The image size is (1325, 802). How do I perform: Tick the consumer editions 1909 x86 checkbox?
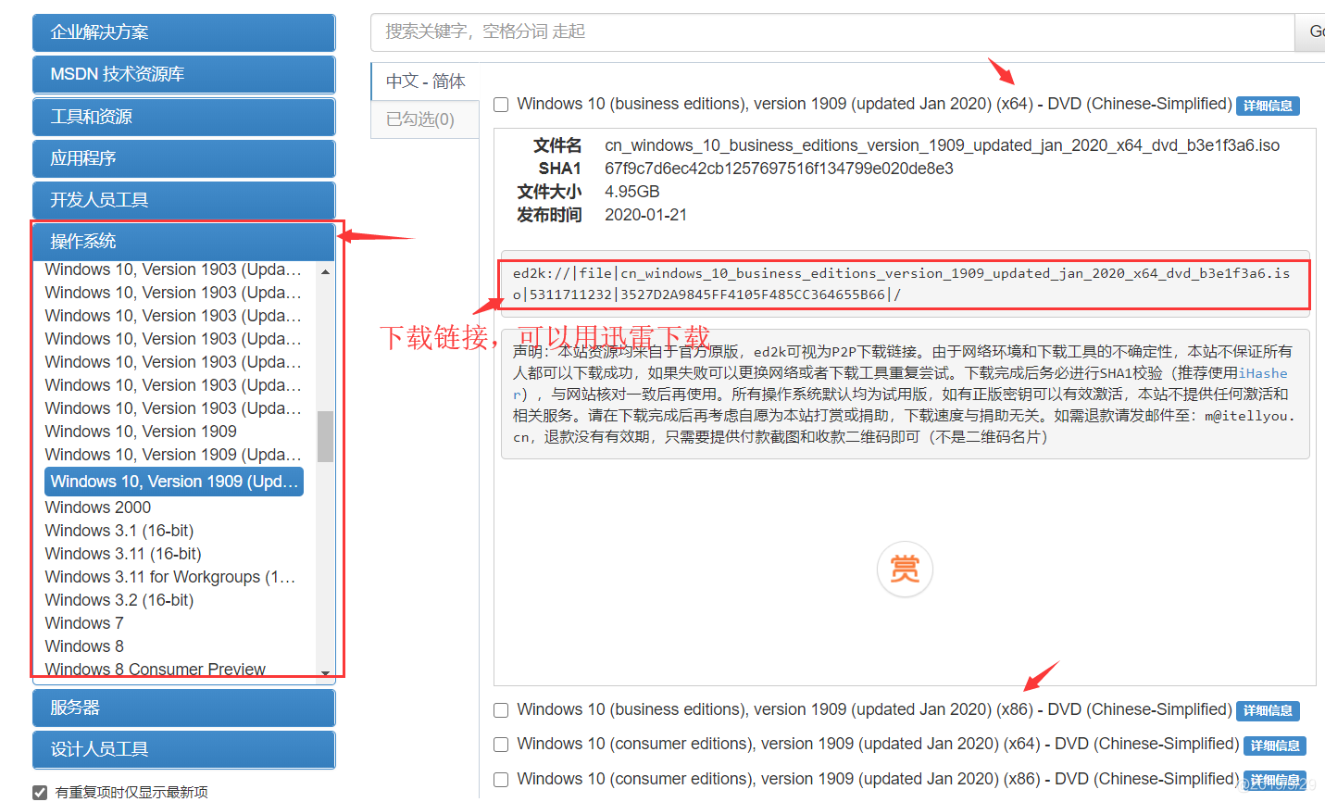pyautogui.click(x=501, y=780)
